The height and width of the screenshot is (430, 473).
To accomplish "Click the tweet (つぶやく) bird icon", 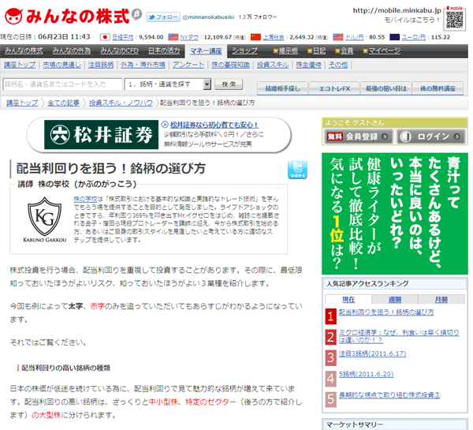I will (297, 169).
